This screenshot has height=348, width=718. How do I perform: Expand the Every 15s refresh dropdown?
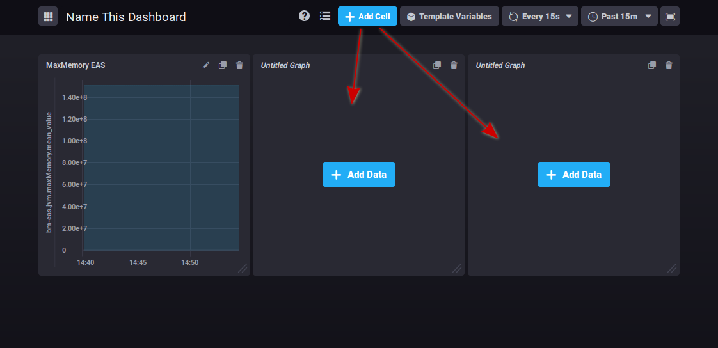click(540, 17)
